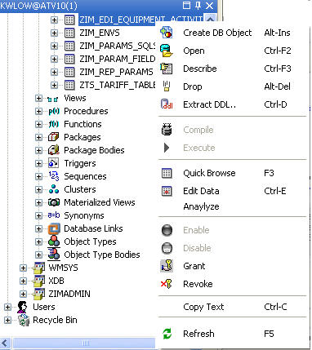312x350 pixels.
Task: Choose Quick Browse from context menu
Action: [234, 173]
